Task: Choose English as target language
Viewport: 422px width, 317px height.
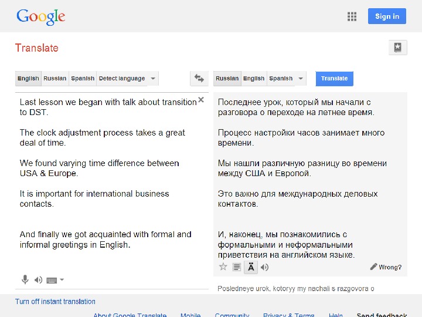Action: tap(254, 79)
